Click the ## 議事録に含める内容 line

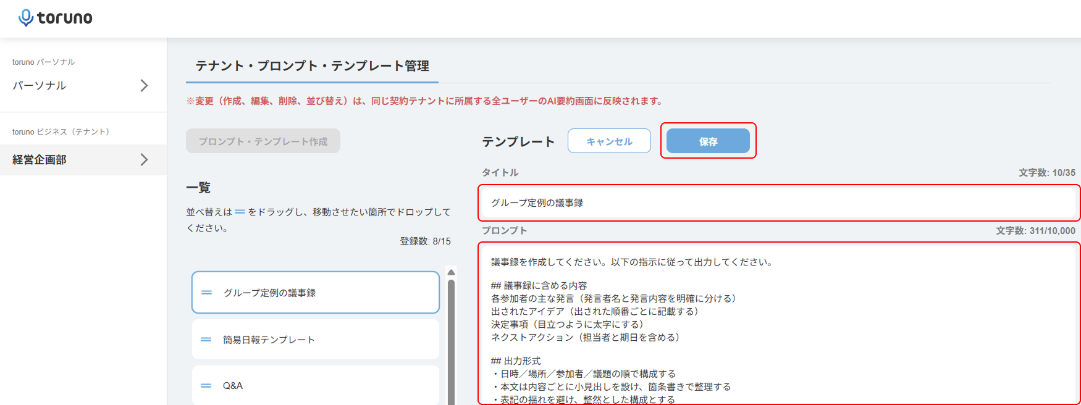point(539,286)
